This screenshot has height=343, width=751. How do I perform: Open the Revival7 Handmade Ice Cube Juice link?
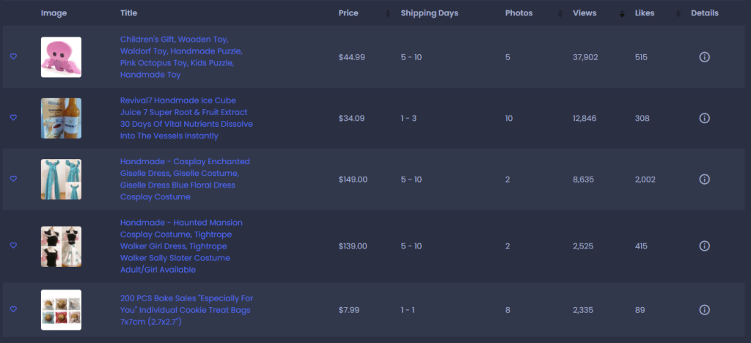186,118
